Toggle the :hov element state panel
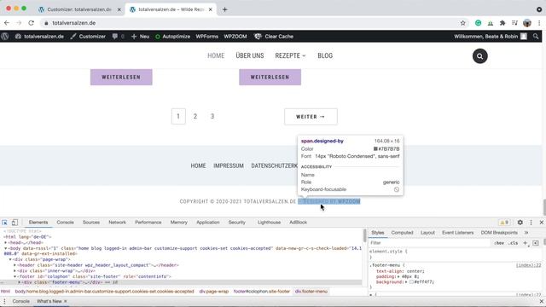This screenshot has height=307, width=546. coord(499,243)
